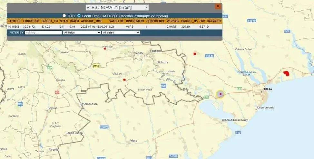The width and height of the screenshot is (314, 159).
Task: Click the Filter By text input
Action: pyautogui.click(x=43, y=33)
